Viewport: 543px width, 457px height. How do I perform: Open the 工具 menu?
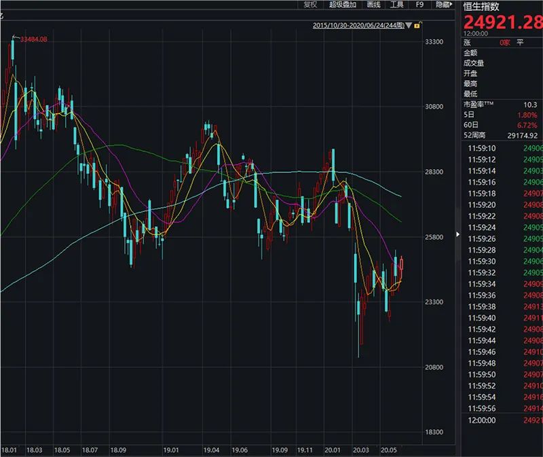396,5
